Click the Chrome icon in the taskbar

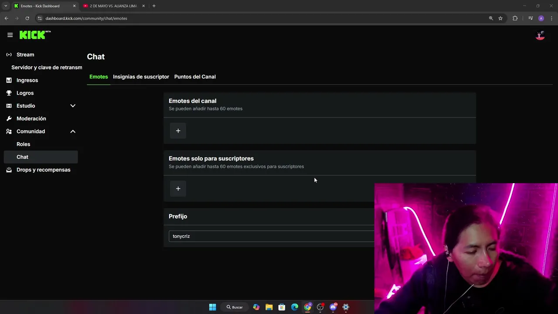pyautogui.click(x=307, y=307)
